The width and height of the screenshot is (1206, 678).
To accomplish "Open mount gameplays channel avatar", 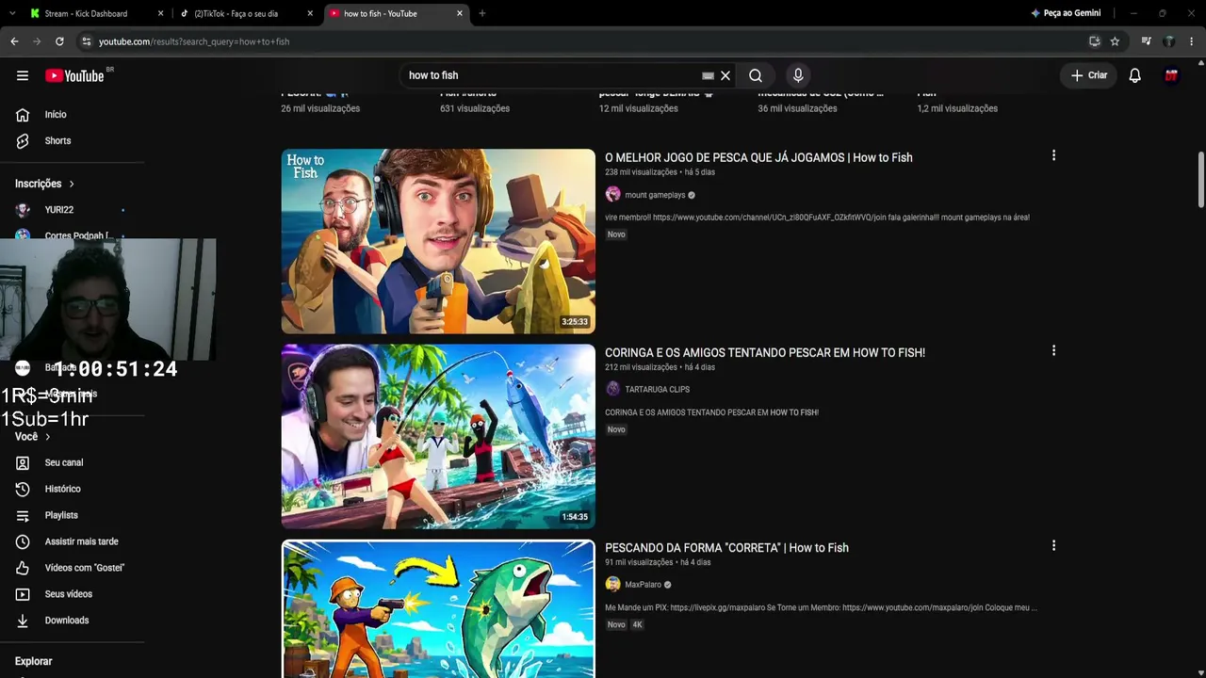I will pos(613,195).
